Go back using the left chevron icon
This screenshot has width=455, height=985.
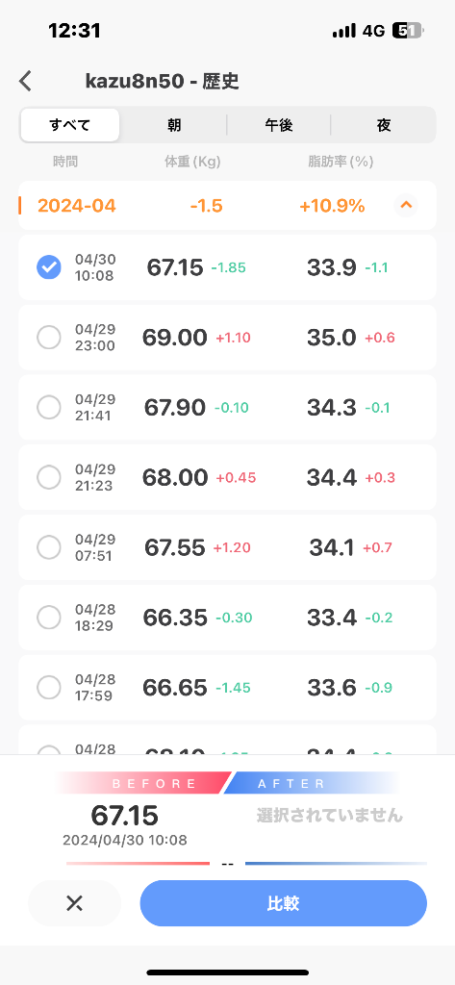(25, 81)
